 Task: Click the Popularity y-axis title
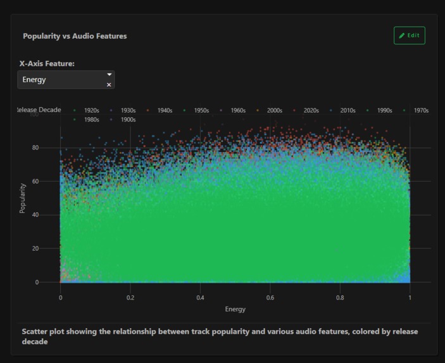[x=22, y=198]
